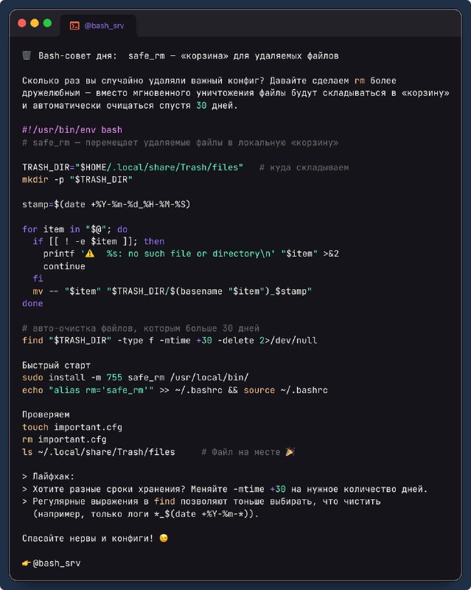Click the terminal prompt icon in tab
Image resolution: width=471 pixels, height=590 pixels.
point(74,26)
